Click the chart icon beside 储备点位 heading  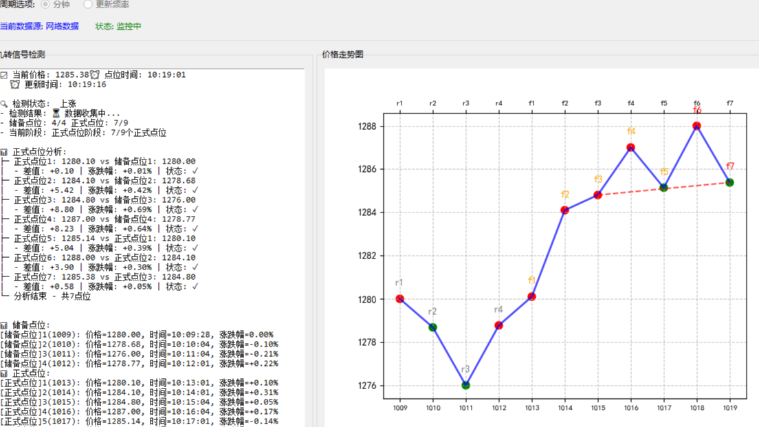(x=4, y=325)
